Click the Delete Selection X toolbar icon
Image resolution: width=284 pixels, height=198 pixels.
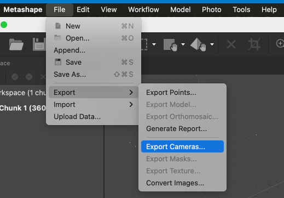pos(231,44)
